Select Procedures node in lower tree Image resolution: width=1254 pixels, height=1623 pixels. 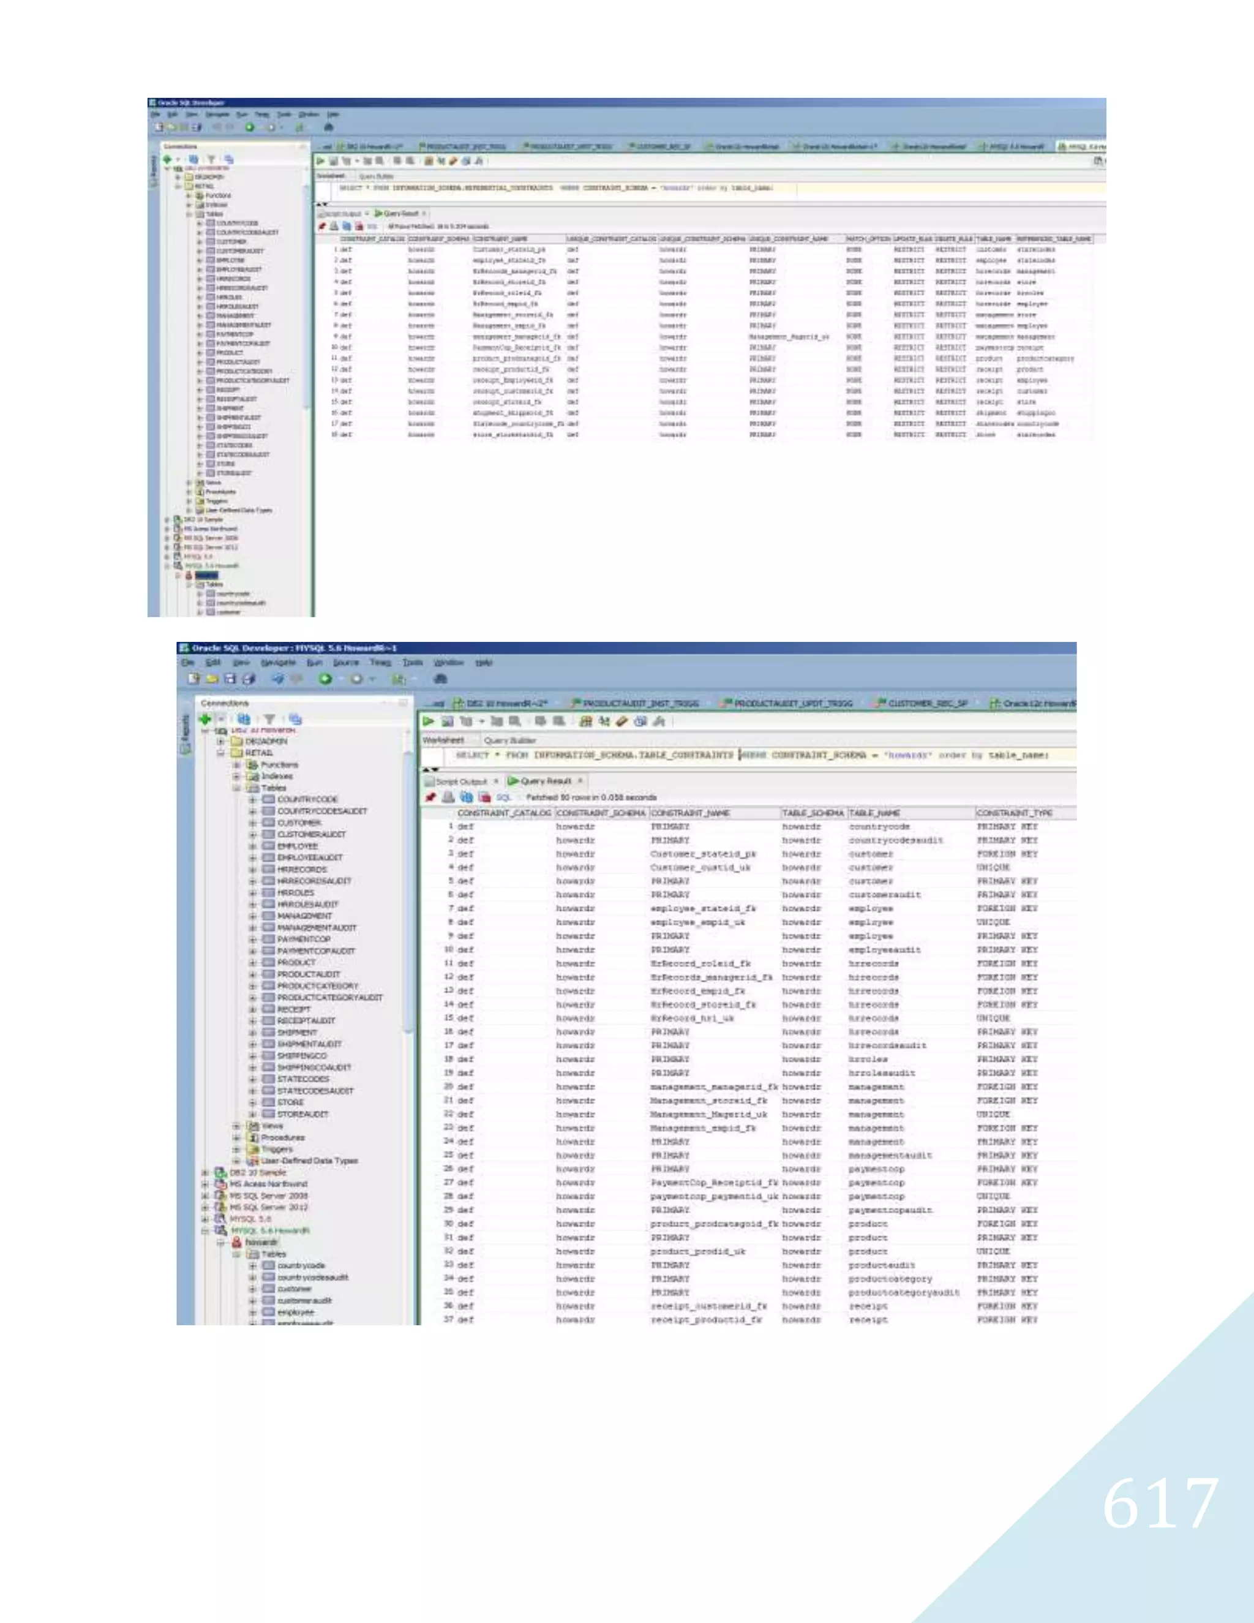click(283, 1138)
